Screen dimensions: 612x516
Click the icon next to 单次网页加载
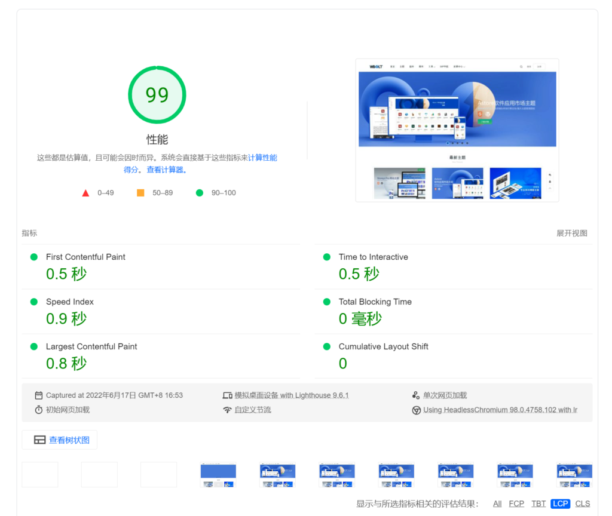[415, 395]
